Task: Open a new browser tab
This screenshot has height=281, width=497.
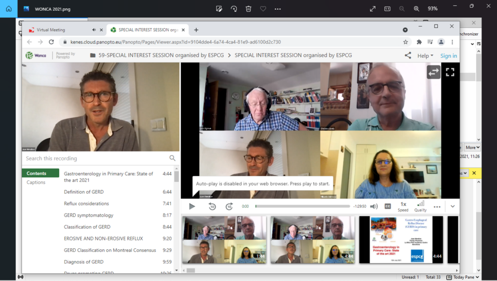Action: 196,30
